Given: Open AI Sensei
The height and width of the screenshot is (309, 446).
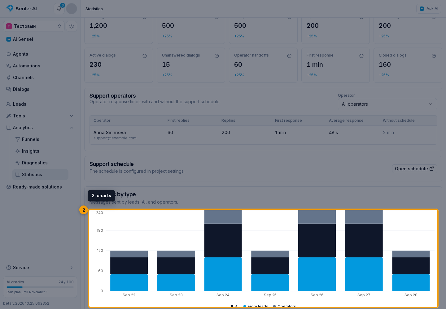Looking at the screenshot, I should pos(40,39).
